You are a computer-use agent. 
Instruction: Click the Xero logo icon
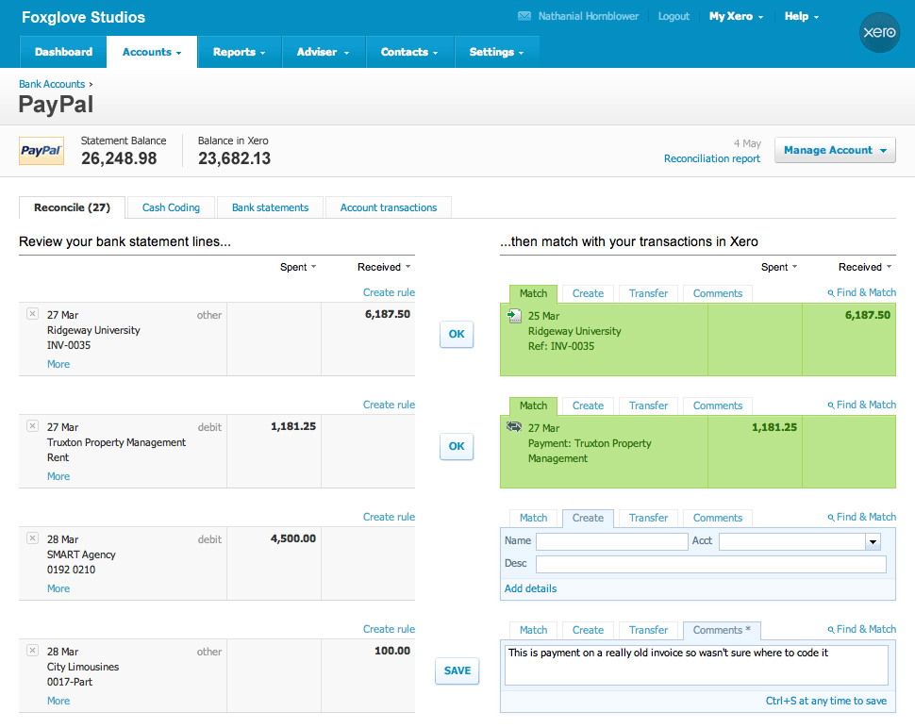879,32
